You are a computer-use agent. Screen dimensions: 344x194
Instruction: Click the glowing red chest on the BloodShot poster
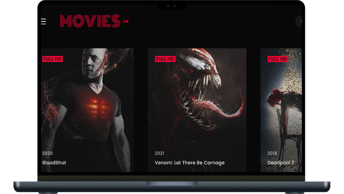pos(96,104)
